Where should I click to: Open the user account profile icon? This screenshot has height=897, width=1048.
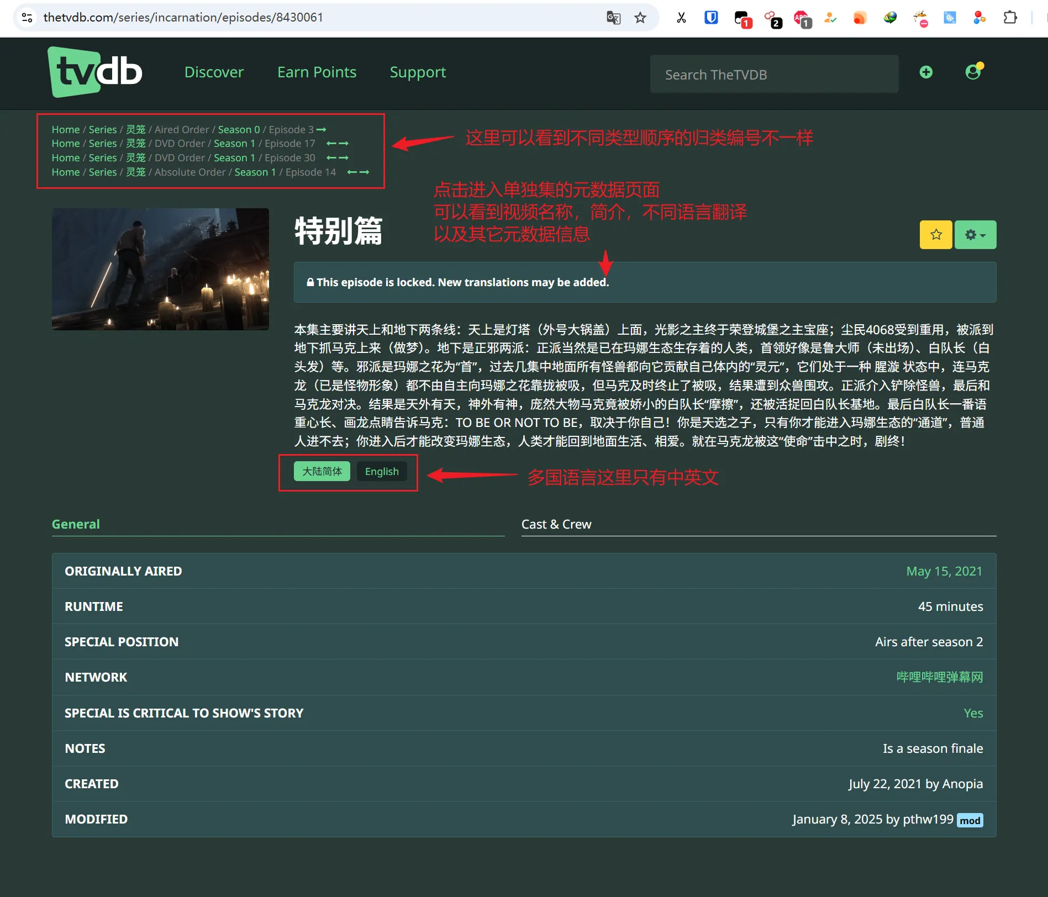coord(973,72)
